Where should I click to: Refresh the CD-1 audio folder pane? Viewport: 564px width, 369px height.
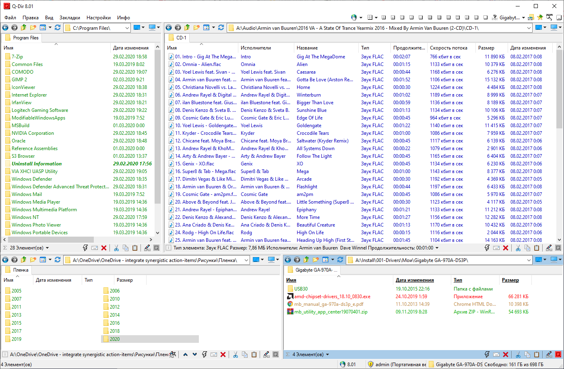(x=221, y=27)
